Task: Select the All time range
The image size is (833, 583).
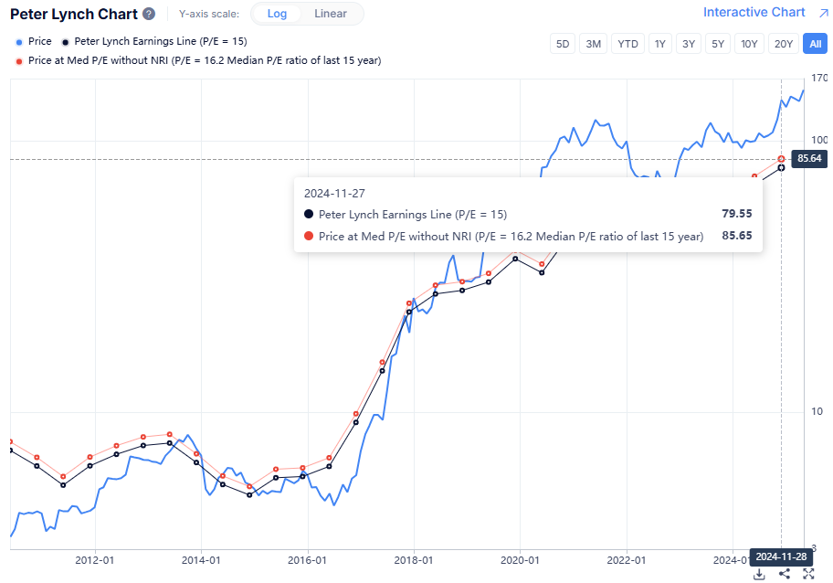Action: coord(814,44)
